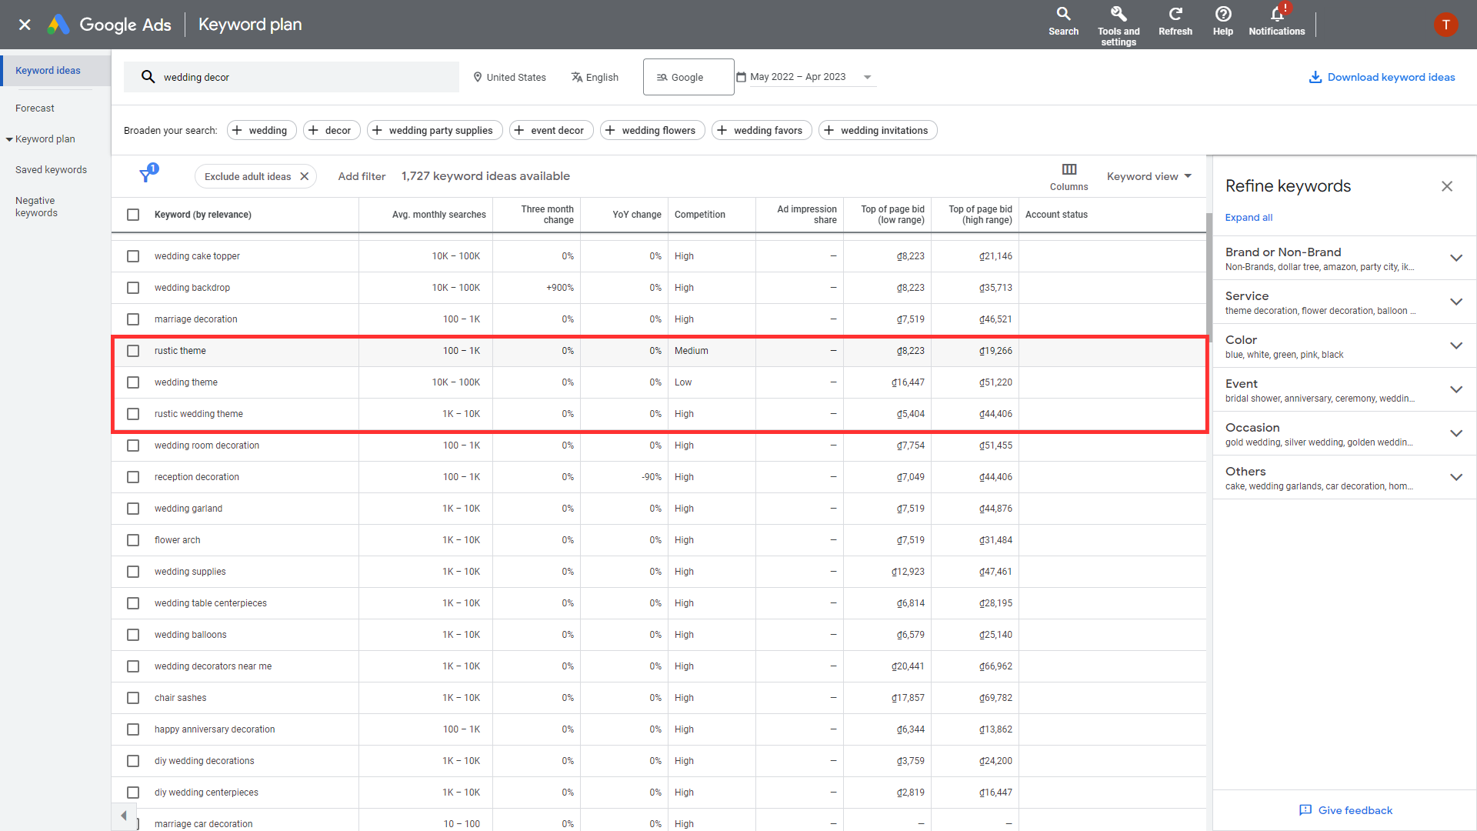Select the 'wedding theme' keyword checkbox
The image size is (1477, 831).
133,382
